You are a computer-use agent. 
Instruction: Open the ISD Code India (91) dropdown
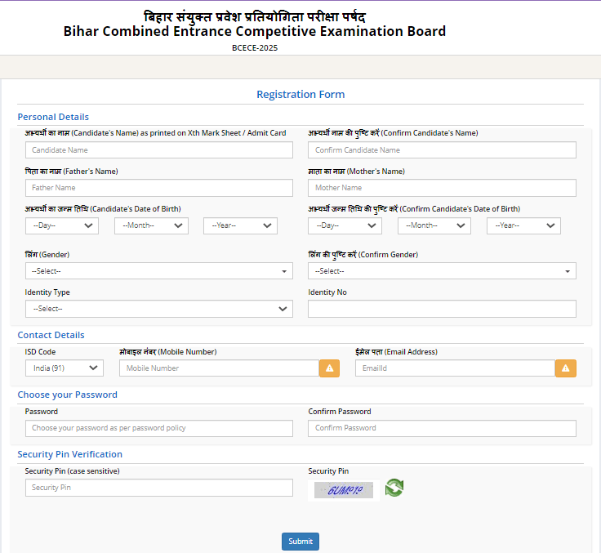pyautogui.click(x=65, y=368)
